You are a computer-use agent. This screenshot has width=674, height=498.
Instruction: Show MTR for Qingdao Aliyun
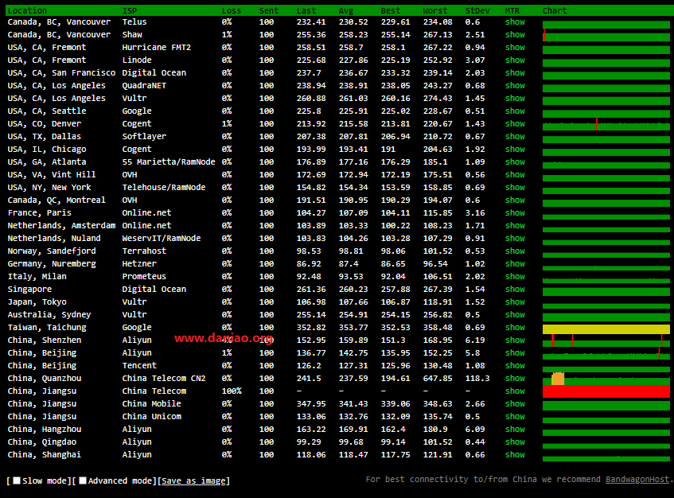pyautogui.click(x=515, y=442)
